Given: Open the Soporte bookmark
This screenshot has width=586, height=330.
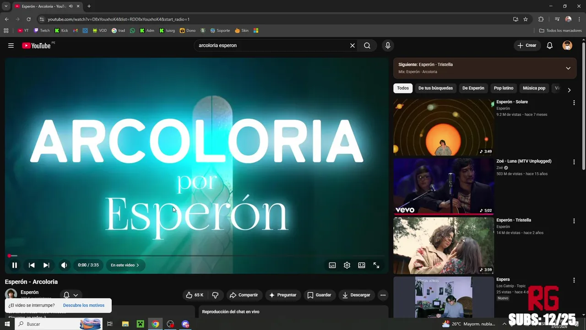Looking at the screenshot, I should click(x=220, y=31).
